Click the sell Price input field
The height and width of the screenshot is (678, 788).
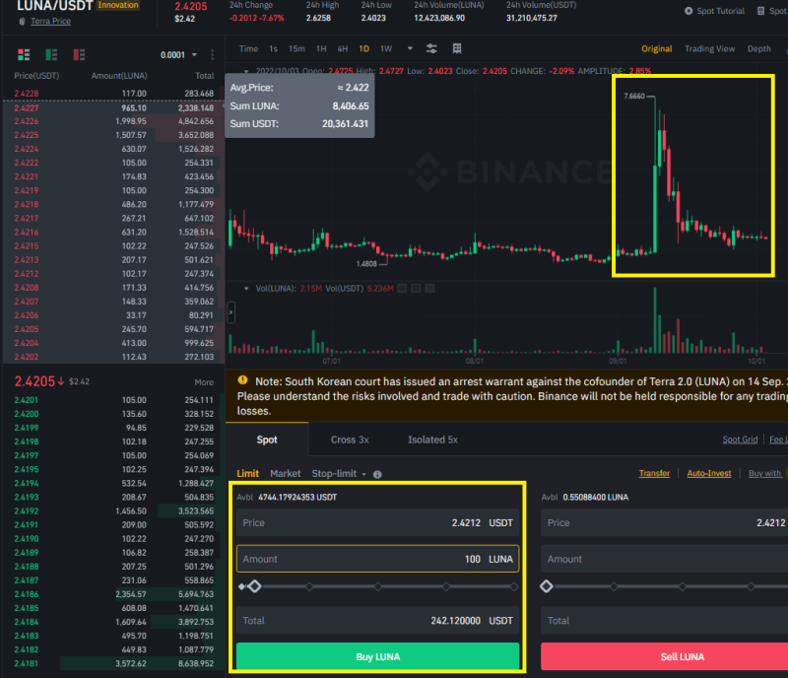pos(664,522)
